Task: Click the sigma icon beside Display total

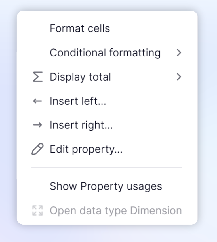Action: pyautogui.click(x=38, y=77)
